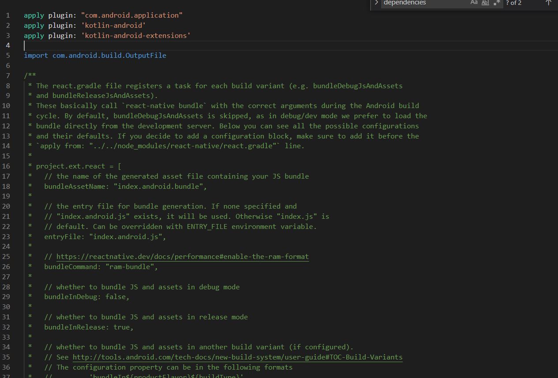Image resolution: width=558 pixels, height=378 pixels.
Task: Toggle whole word matching in search
Action: [485, 3]
